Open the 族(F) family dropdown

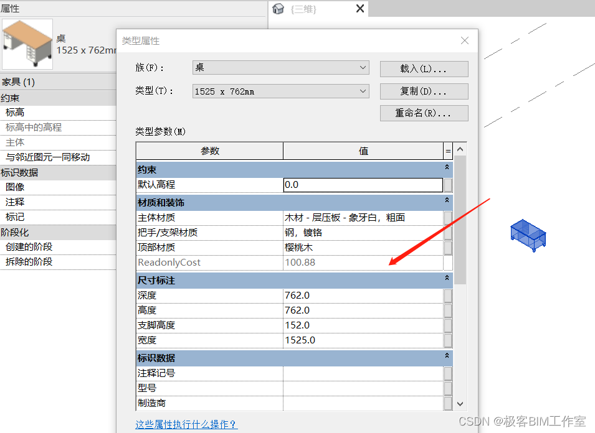[x=363, y=68]
